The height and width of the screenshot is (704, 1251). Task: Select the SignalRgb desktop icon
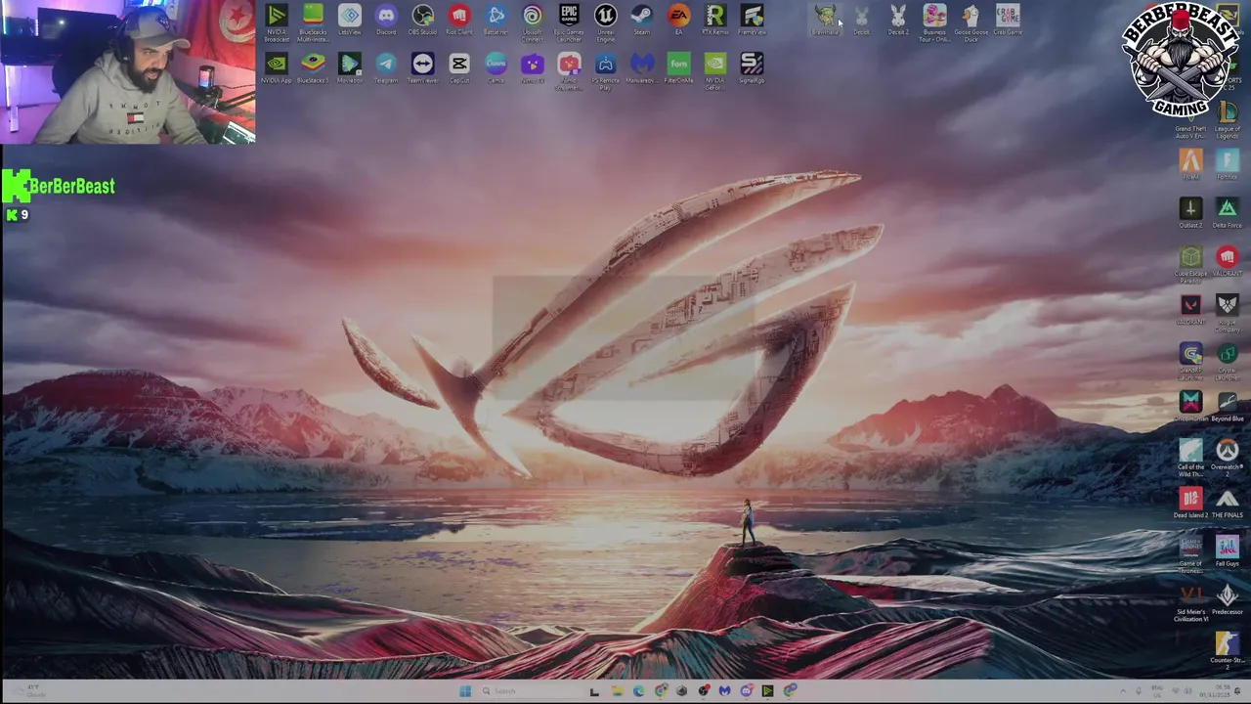(x=752, y=68)
